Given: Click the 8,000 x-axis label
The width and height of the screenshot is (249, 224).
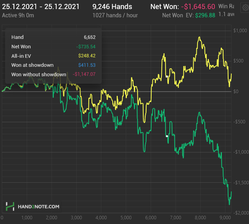Looking at the screenshot, I should 200,218.
